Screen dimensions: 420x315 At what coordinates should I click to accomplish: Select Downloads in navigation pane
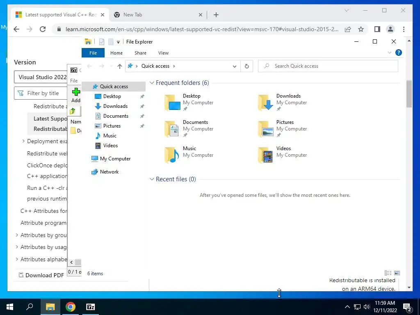tap(115, 106)
